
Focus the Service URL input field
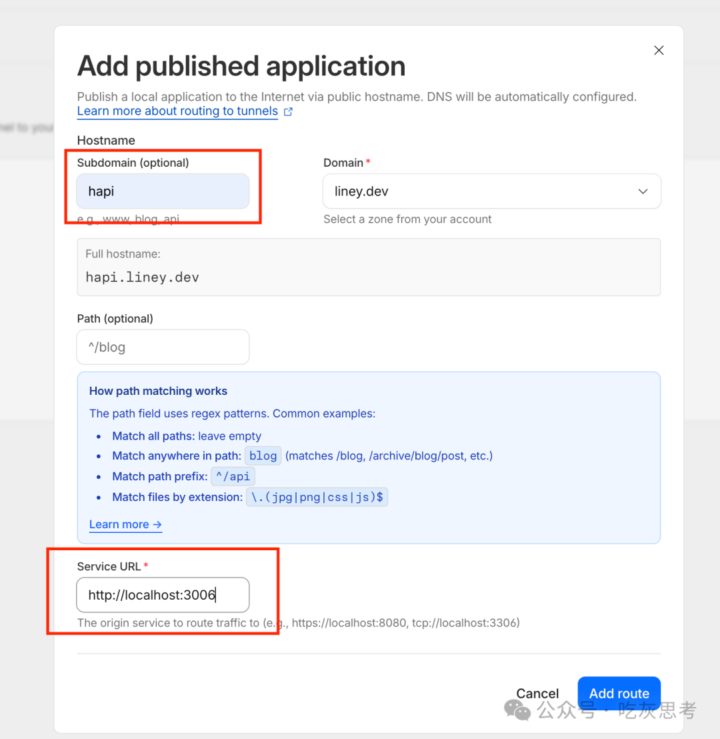[163, 595]
